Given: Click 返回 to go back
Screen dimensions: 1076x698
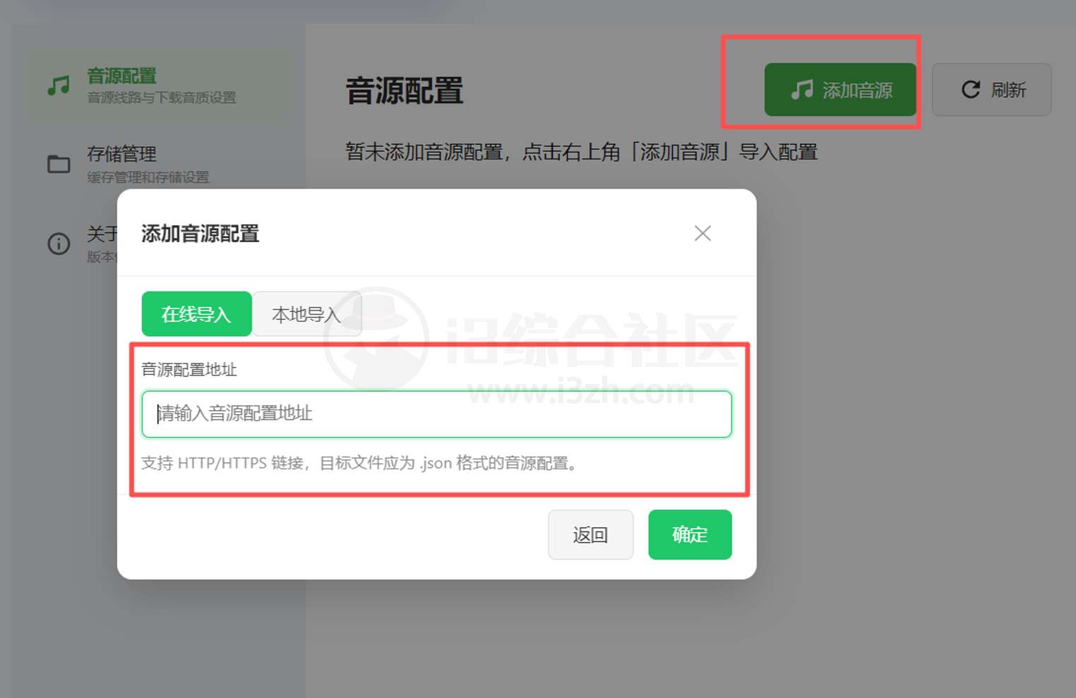Looking at the screenshot, I should (590, 534).
